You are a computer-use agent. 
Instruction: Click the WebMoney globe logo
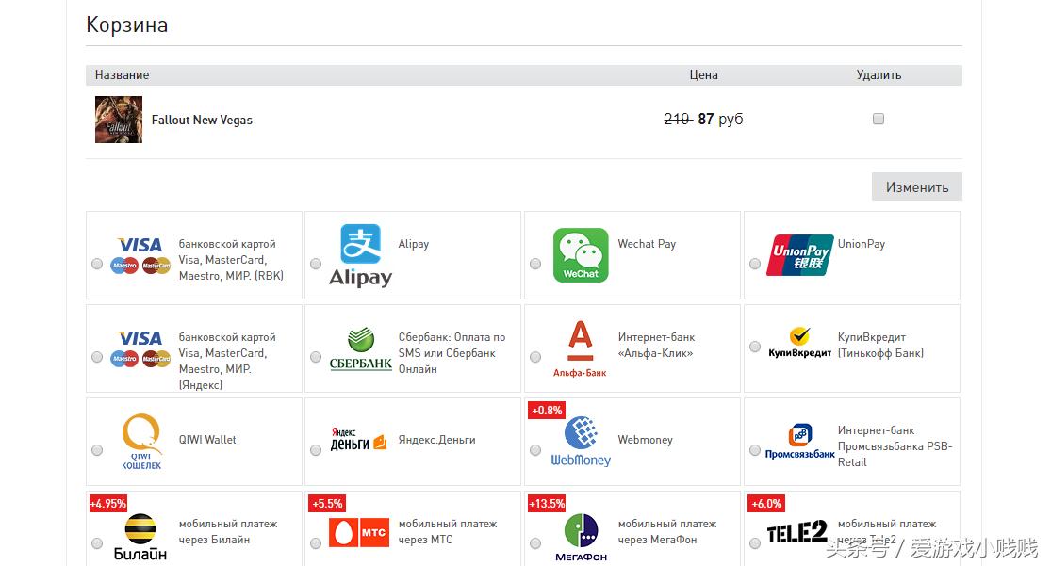(x=581, y=442)
